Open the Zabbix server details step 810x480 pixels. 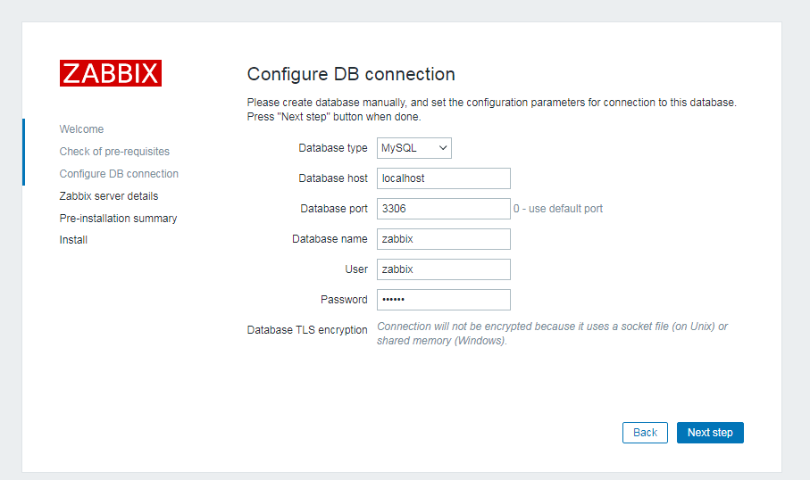(109, 196)
